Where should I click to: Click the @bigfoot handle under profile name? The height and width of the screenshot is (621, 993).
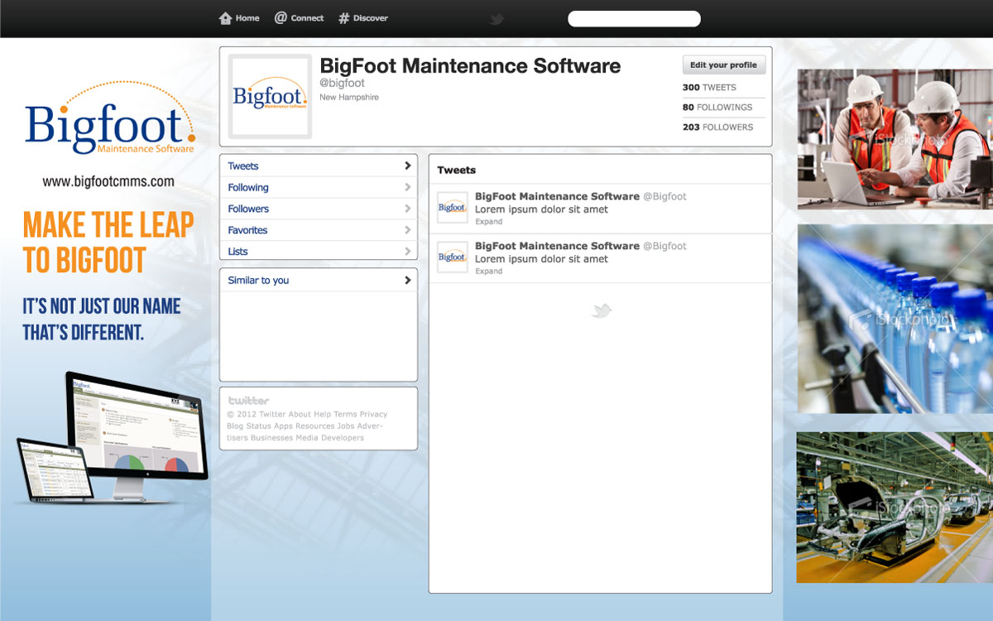[342, 83]
